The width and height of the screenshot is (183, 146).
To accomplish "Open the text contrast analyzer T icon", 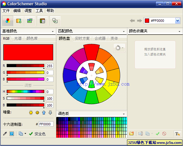I will click(177, 133).
